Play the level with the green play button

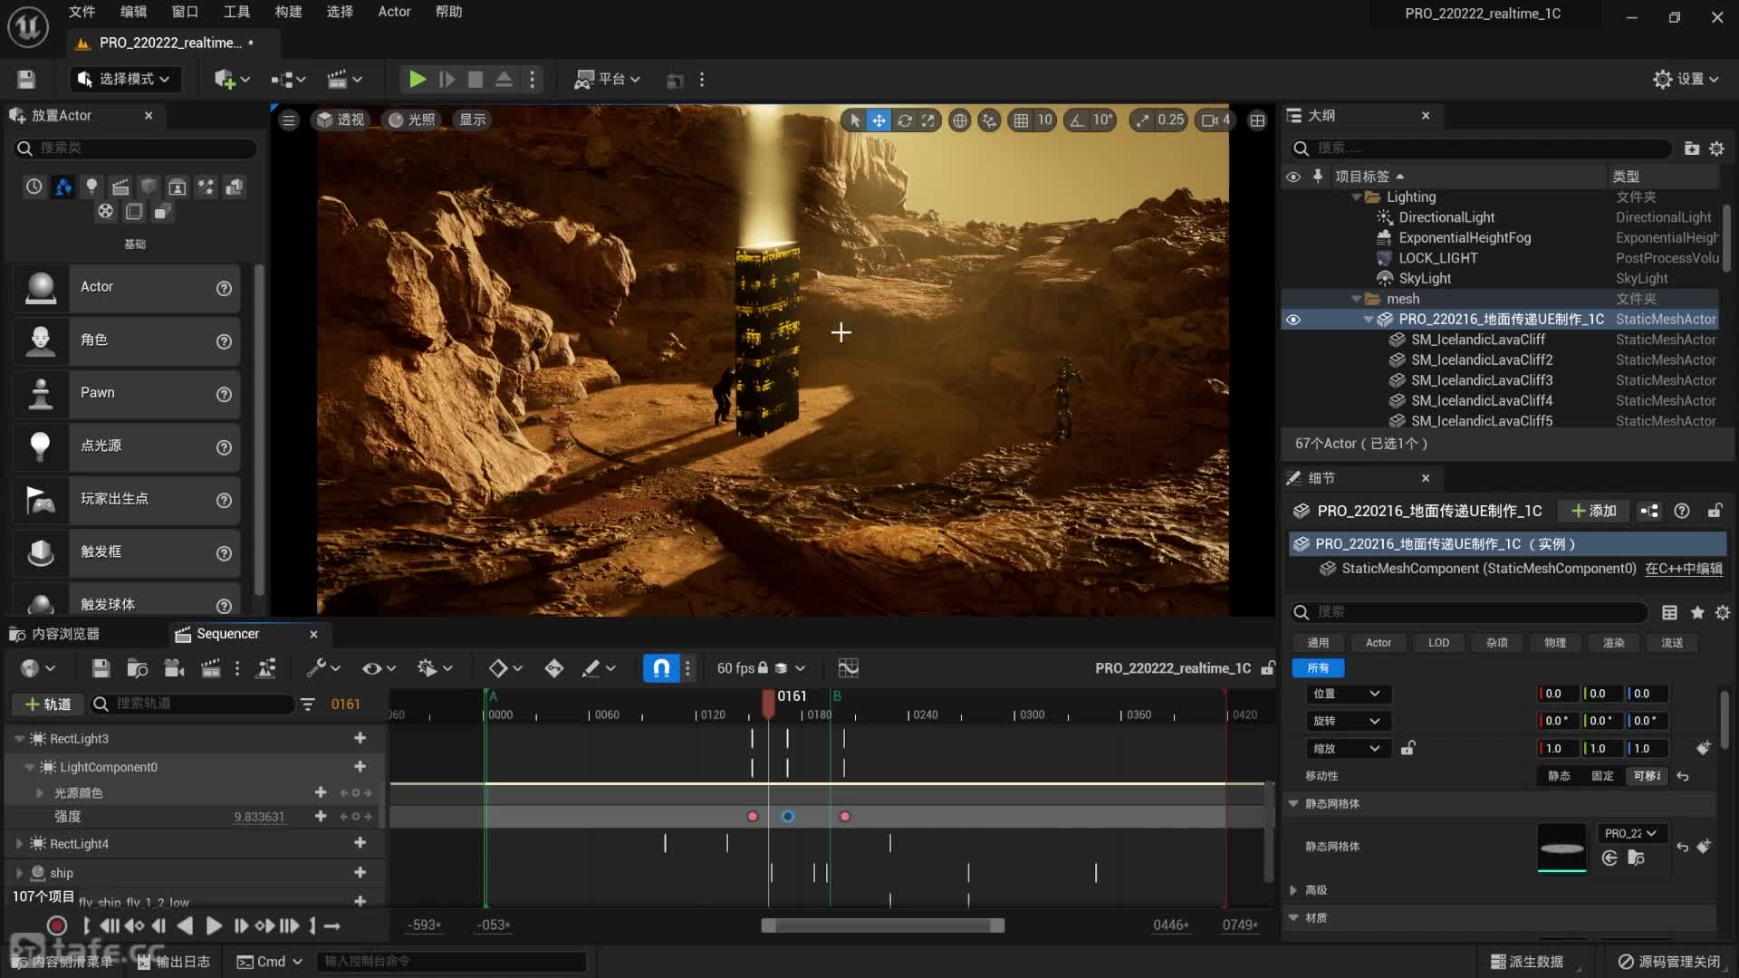coord(418,80)
